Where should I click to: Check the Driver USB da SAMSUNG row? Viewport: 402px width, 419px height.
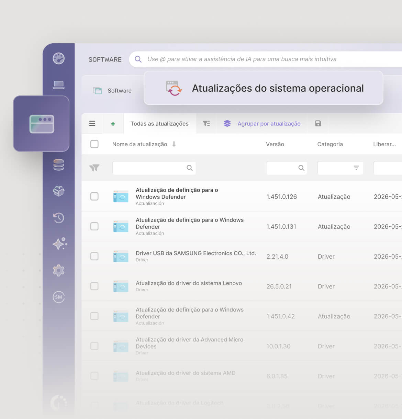coord(94,256)
